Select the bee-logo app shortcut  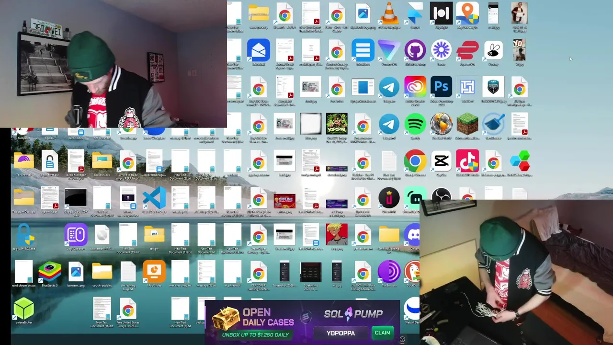coord(493,50)
